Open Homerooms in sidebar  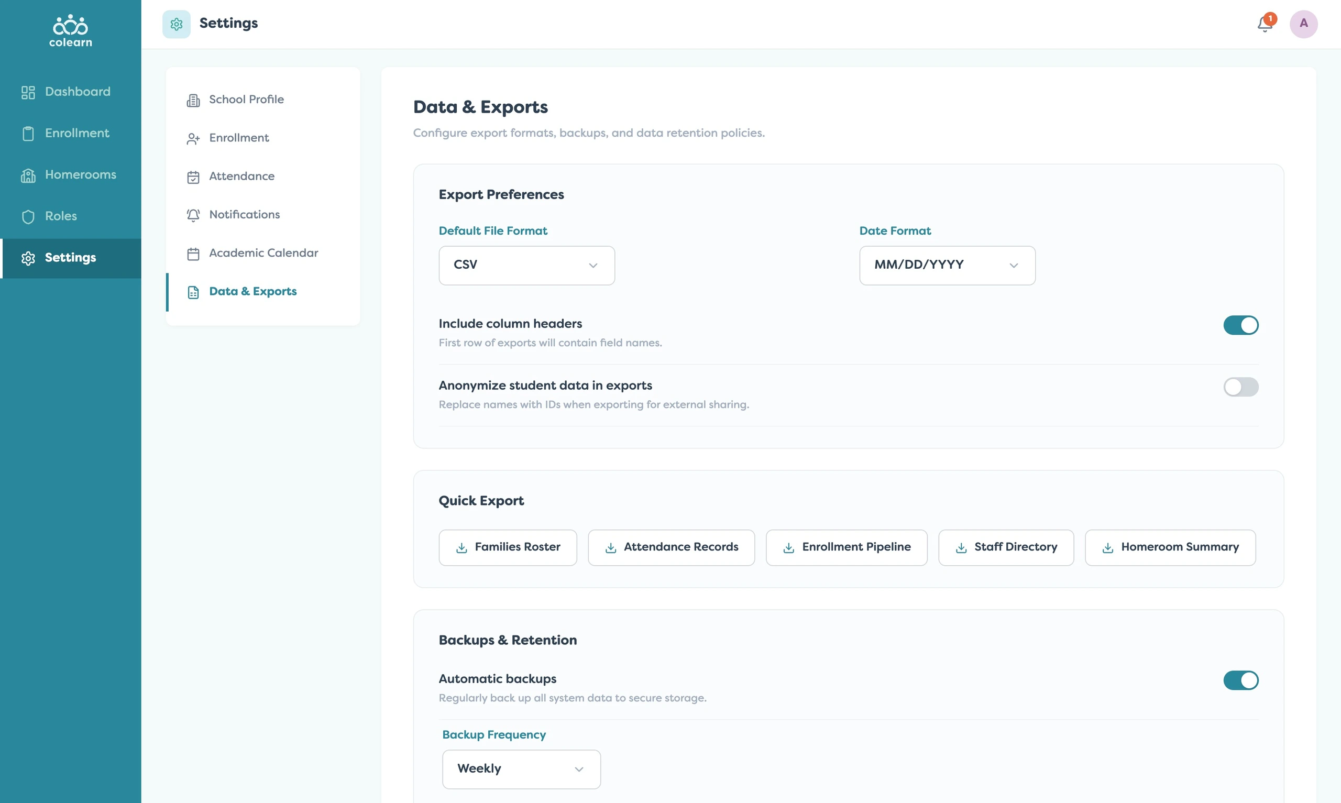[70, 175]
